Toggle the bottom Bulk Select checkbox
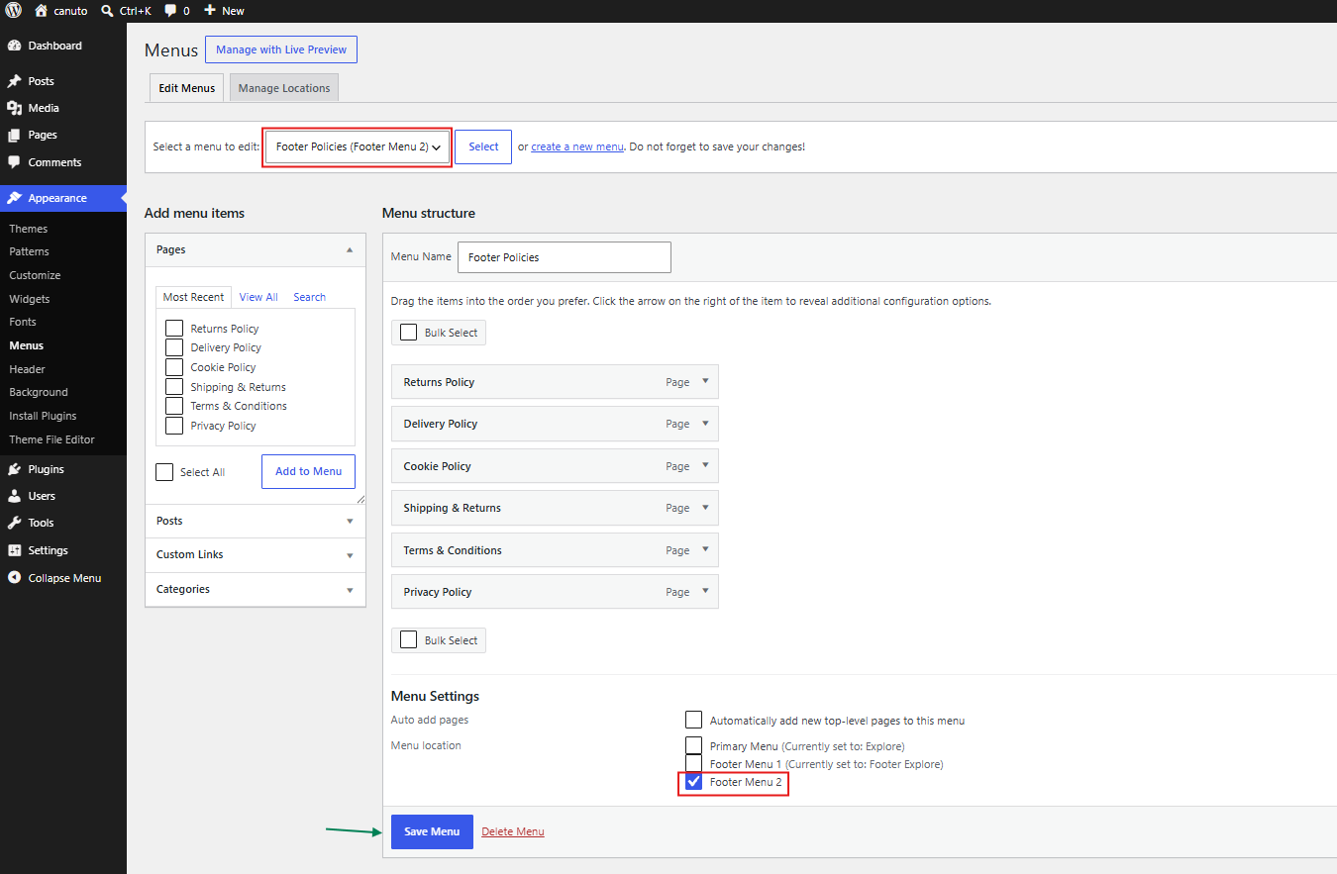Screen dimensions: 1337x874 408,640
